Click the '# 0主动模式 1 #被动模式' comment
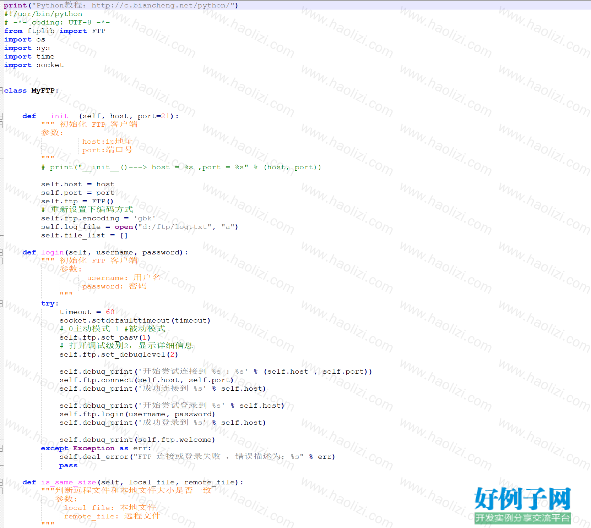Screen dimensions: 591x528 click(x=113, y=329)
